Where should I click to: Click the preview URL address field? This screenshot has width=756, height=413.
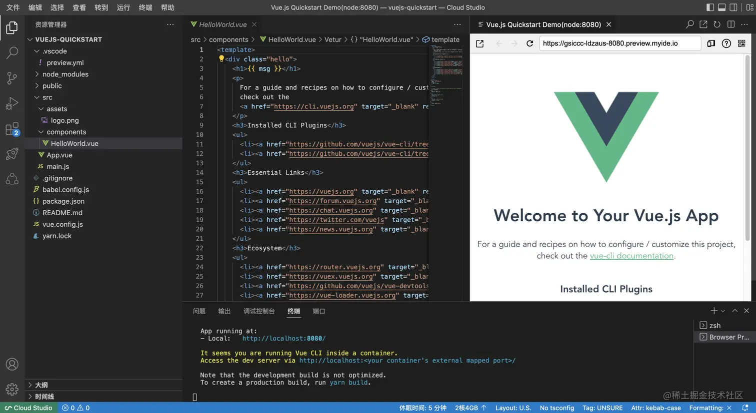[x=620, y=43]
